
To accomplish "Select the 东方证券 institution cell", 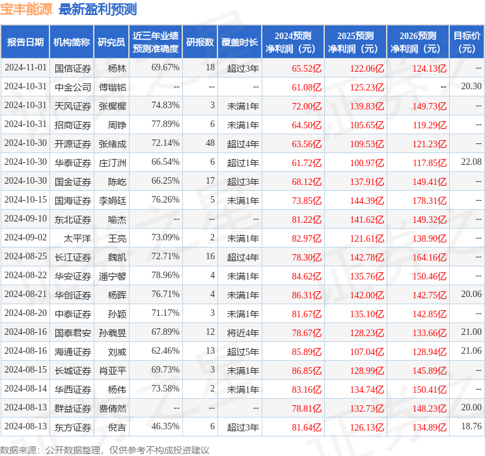I will coord(73,427).
